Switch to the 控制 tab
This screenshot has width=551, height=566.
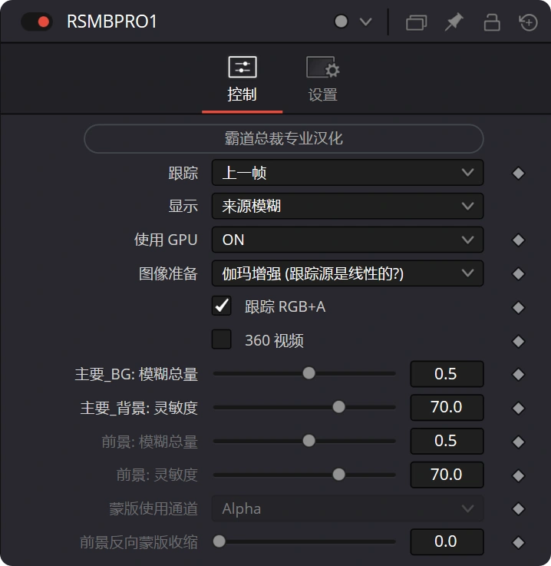pos(243,80)
